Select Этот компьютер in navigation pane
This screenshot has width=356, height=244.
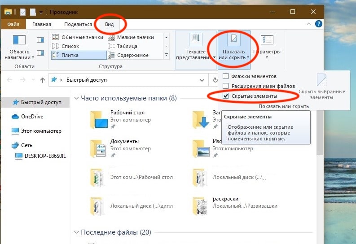[36, 131]
